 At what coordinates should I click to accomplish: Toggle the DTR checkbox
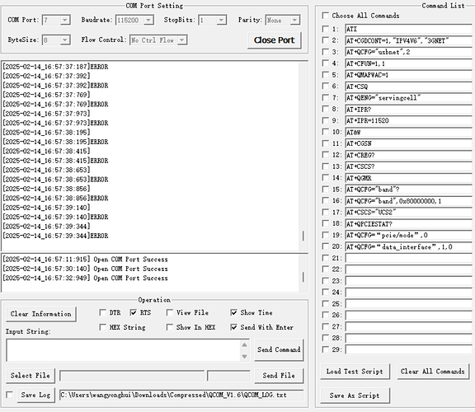[103, 312]
